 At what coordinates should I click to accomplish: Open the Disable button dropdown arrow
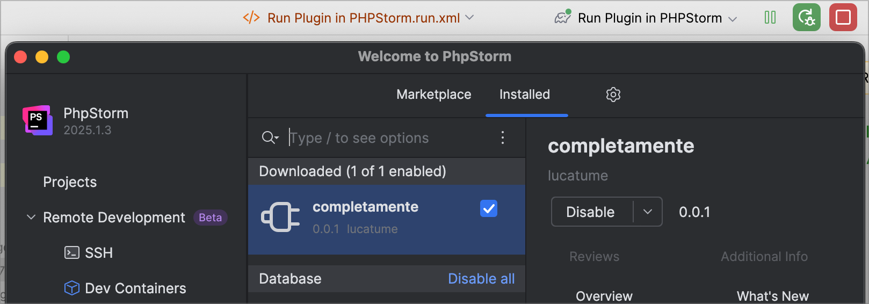pos(648,212)
